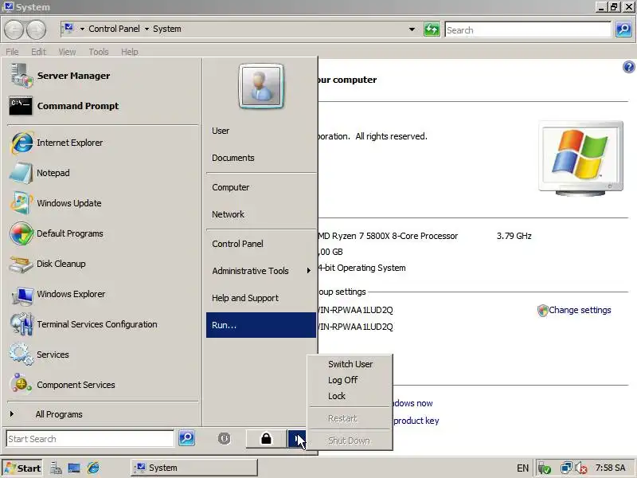Image resolution: width=637 pixels, height=478 pixels.
Task: Click the 7:58 SA clock
Action: (x=610, y=468)
